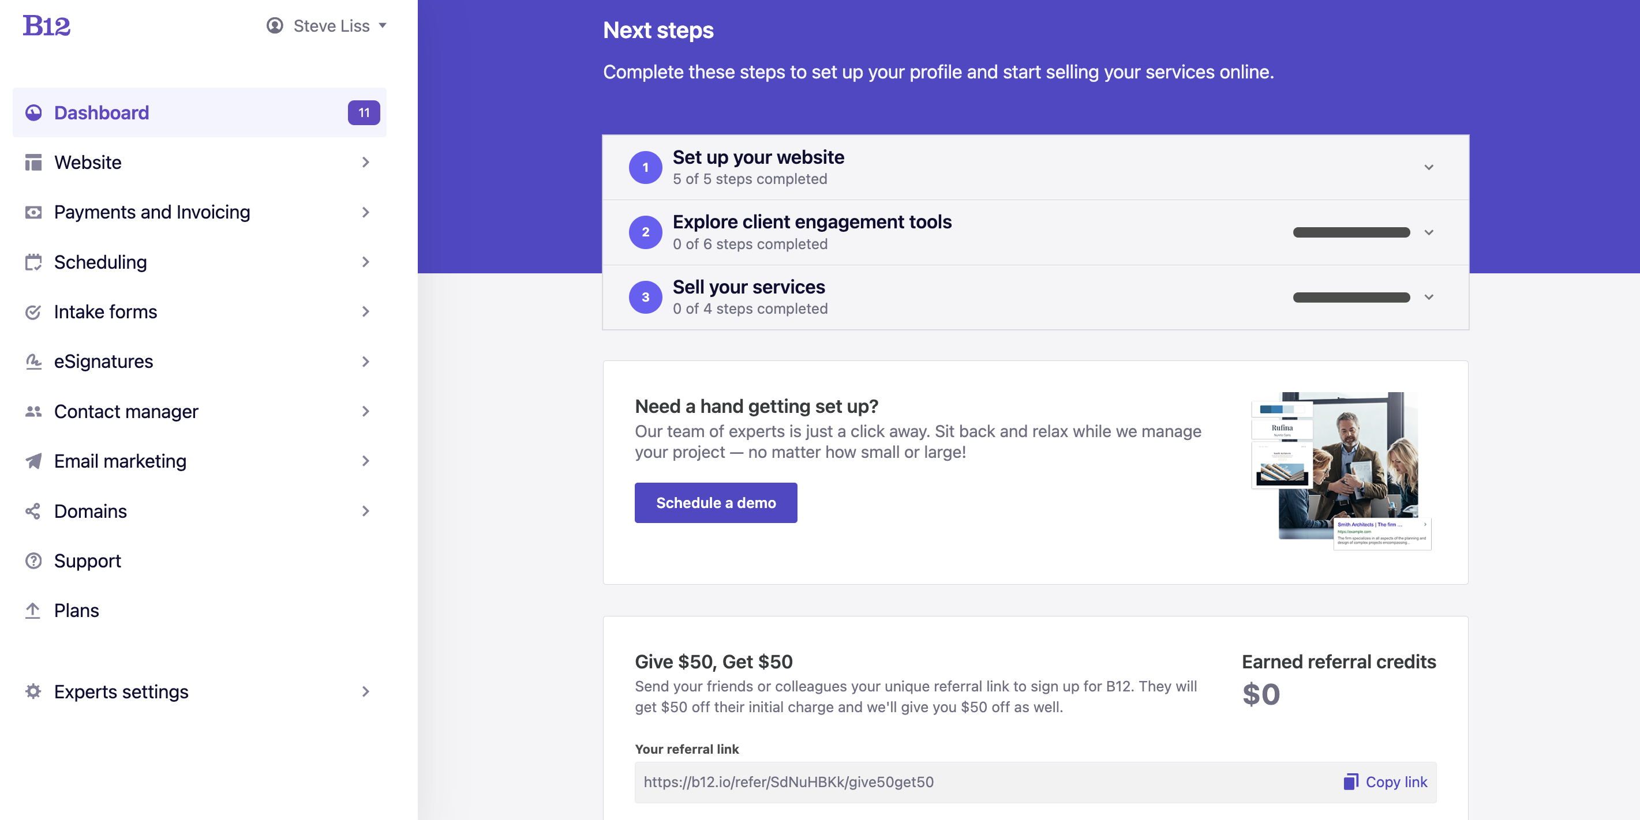The height and width of the screenshot is (820, 1640).
Task: Click the Website layout icon
Action: click(x=33, y=162)
